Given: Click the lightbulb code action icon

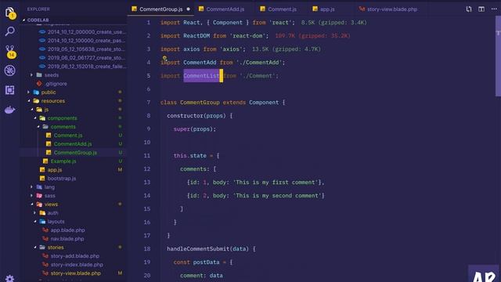Looking at the screenshot, I should (164, 58).
